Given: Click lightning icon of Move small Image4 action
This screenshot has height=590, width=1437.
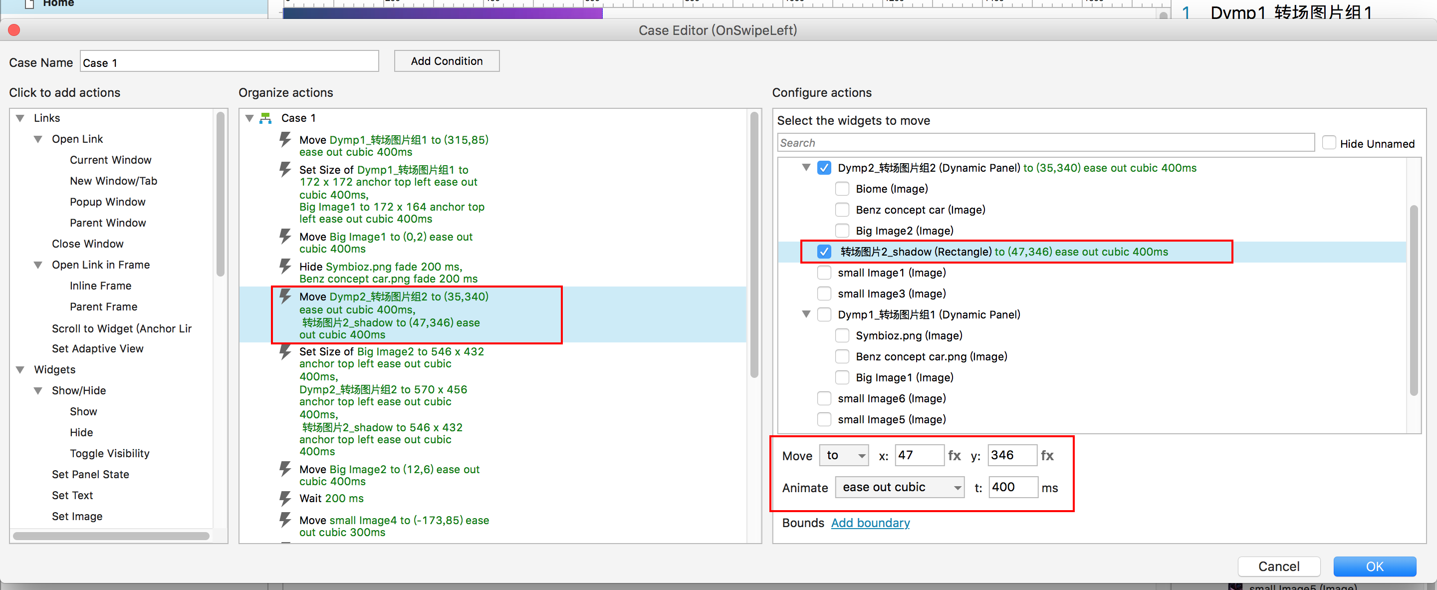Looking at the screenshot, I should [285, 520].
